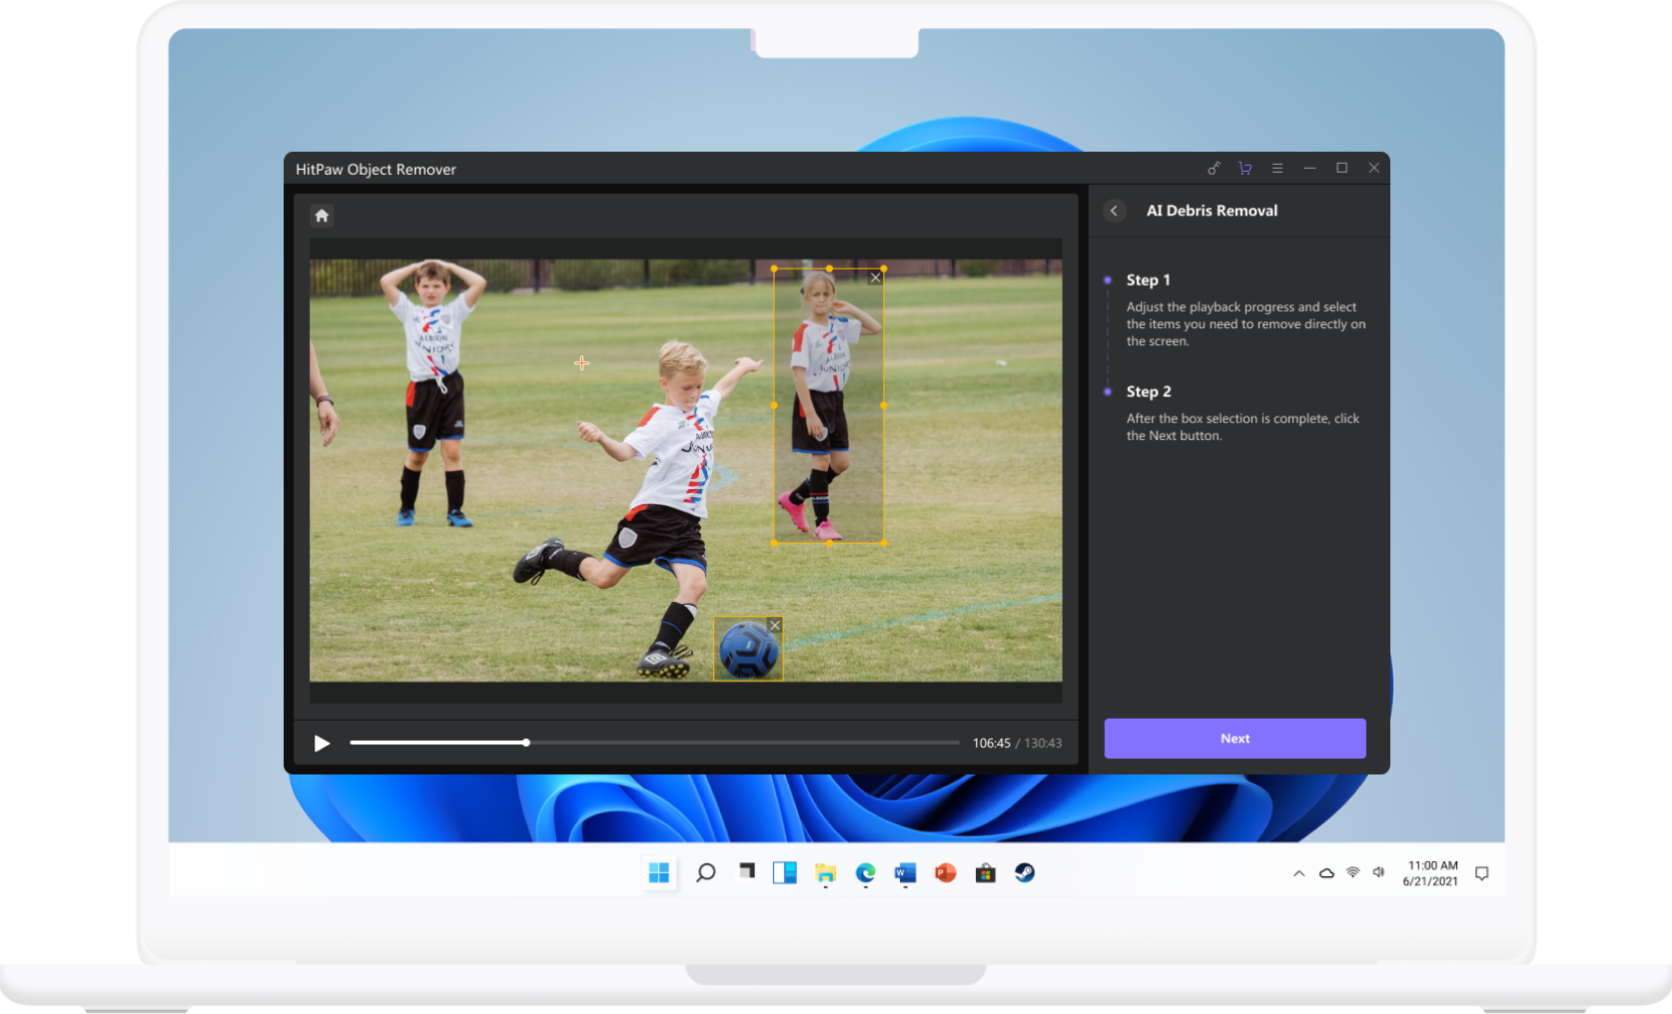Click the Step 2 heading
Screen dimensions: 1672x1014
(x=1149, y=392)
